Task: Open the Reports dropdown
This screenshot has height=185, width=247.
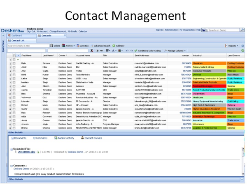Action: [x=231, y=46]
